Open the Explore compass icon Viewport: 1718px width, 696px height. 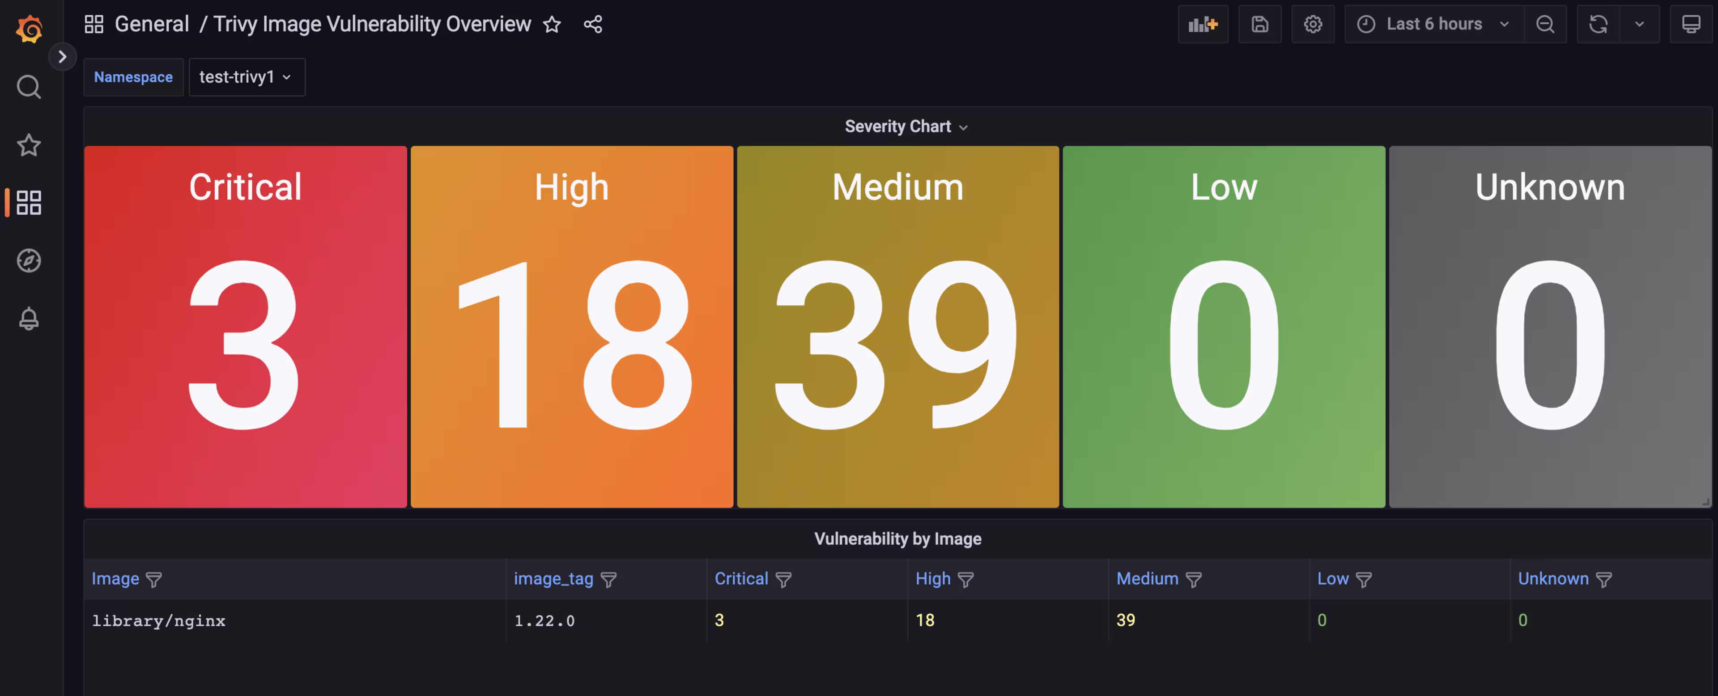[29, 261]
